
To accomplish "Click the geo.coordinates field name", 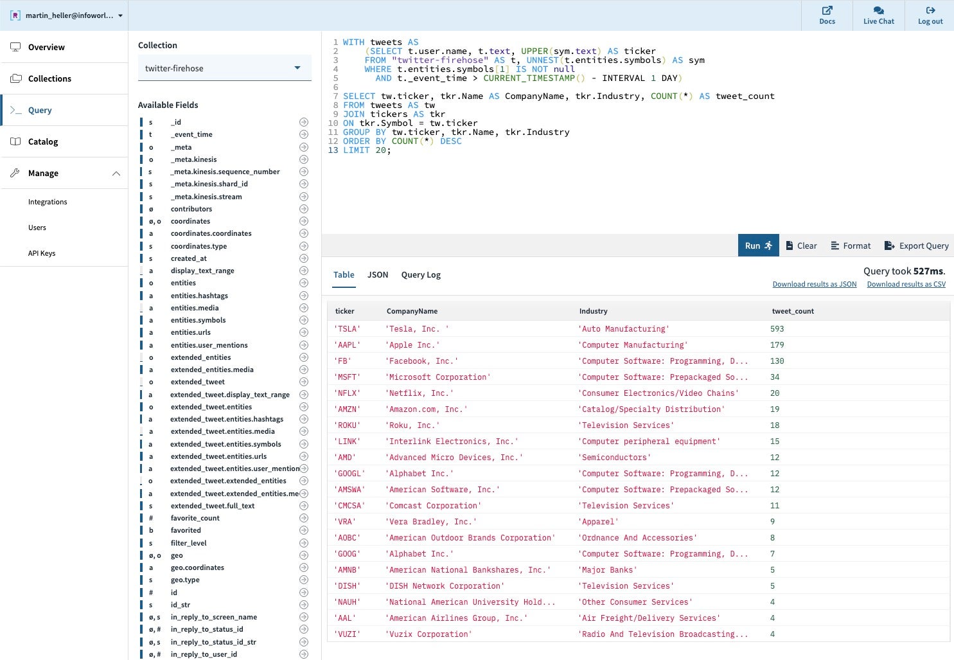I will coord(197,567).
